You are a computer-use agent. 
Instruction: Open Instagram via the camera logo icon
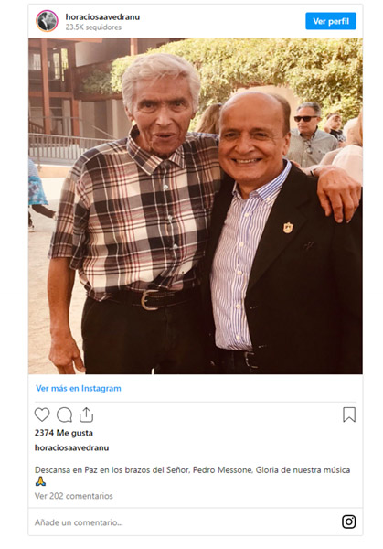tap(349, 522)
